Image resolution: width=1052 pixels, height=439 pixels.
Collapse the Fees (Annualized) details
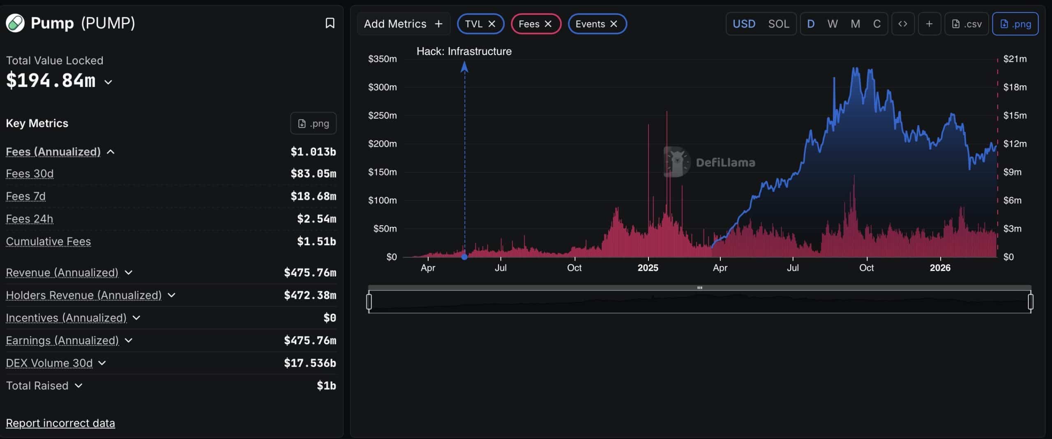tap(110, 151)
